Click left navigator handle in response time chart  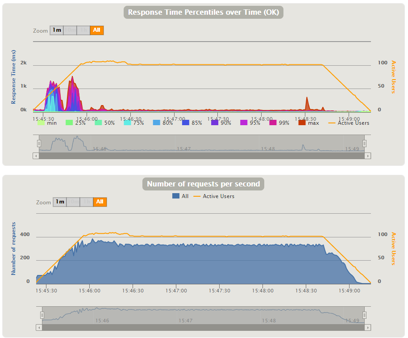click(x=39, y=144)
